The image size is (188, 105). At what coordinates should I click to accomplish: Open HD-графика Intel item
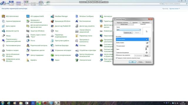click(x=35, y=16)
